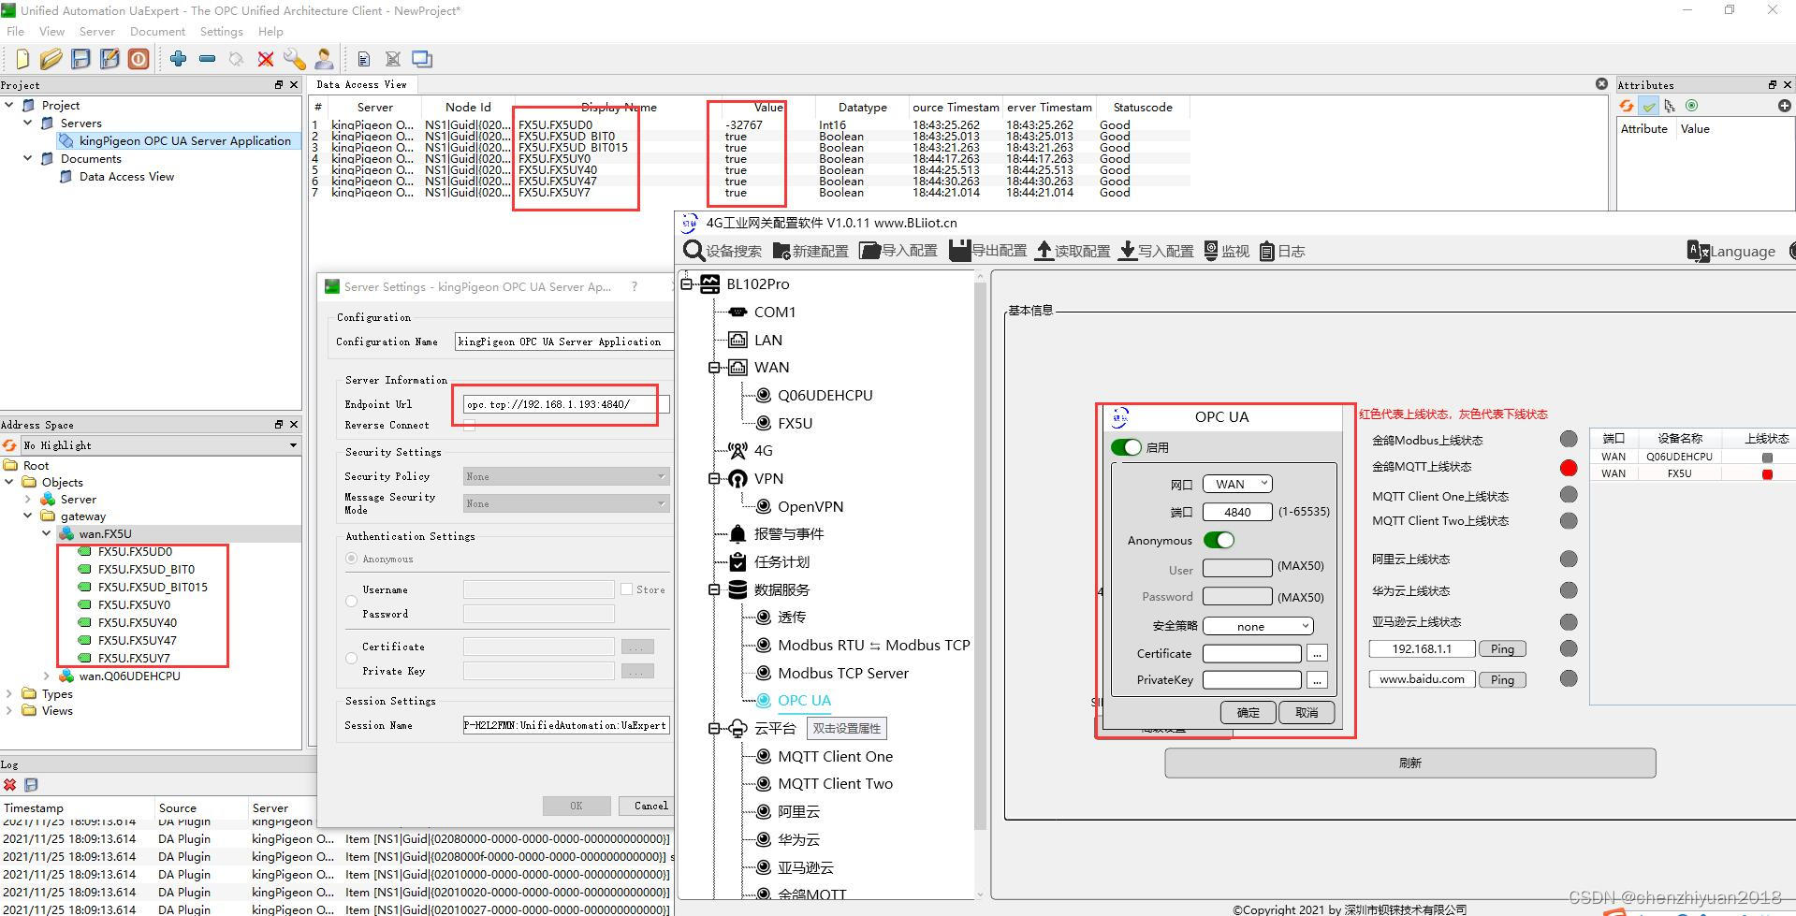The image size is (1796, 916).
Task: Click the wrench Server Properties icon
Action: point(294,59)
